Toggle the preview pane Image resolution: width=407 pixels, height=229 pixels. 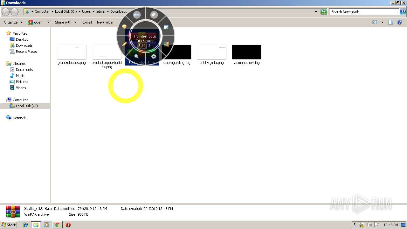[391, 22]
